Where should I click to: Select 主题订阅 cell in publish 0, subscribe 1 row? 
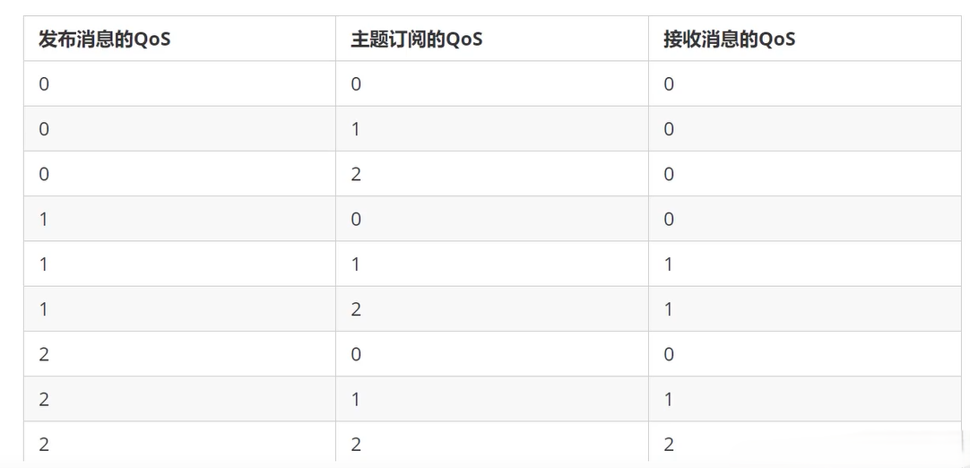click(x=492, y=129)
